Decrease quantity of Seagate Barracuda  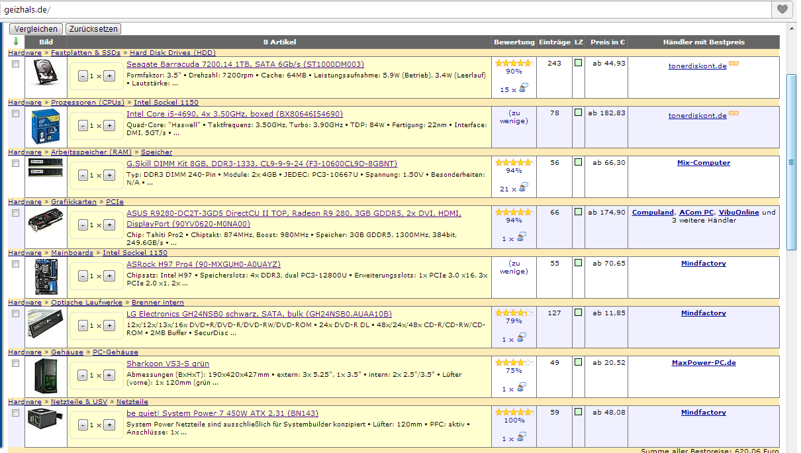[x=83, y=76]
